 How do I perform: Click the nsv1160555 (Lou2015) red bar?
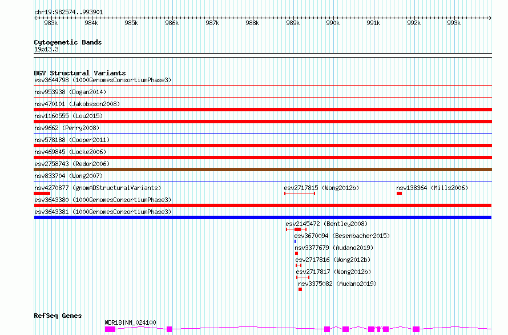pos(263,122)
